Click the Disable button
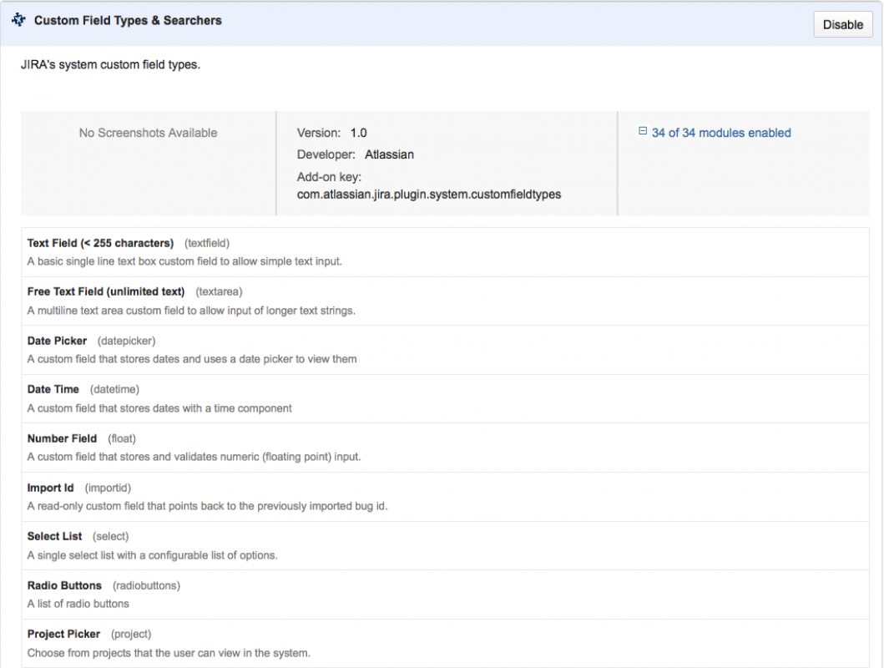Viewport: 884px width, 668px height. 842,24
